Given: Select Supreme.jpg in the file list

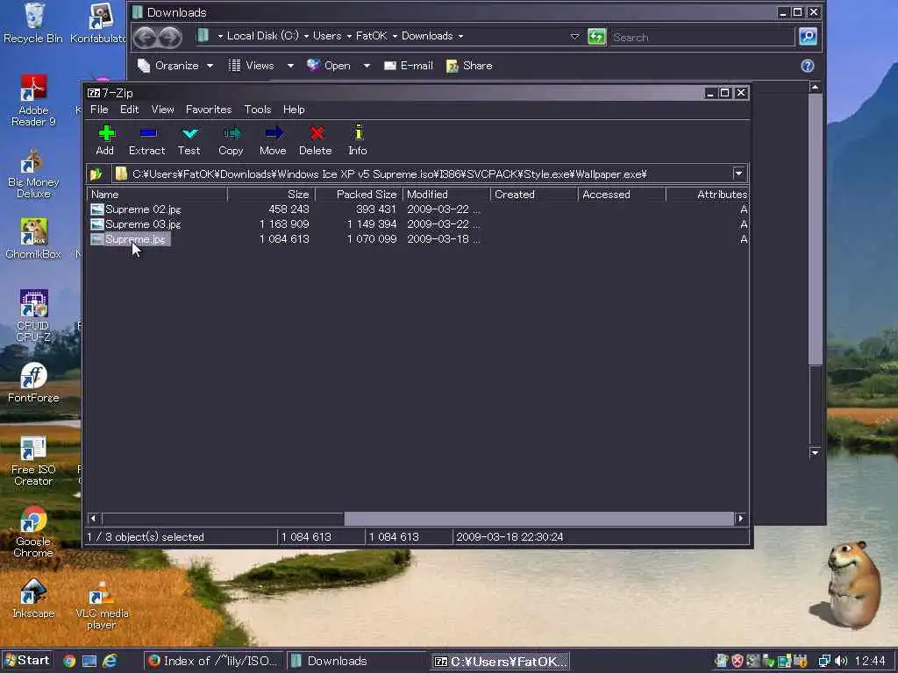Looking at the screenshot, I should coord(130,239).
